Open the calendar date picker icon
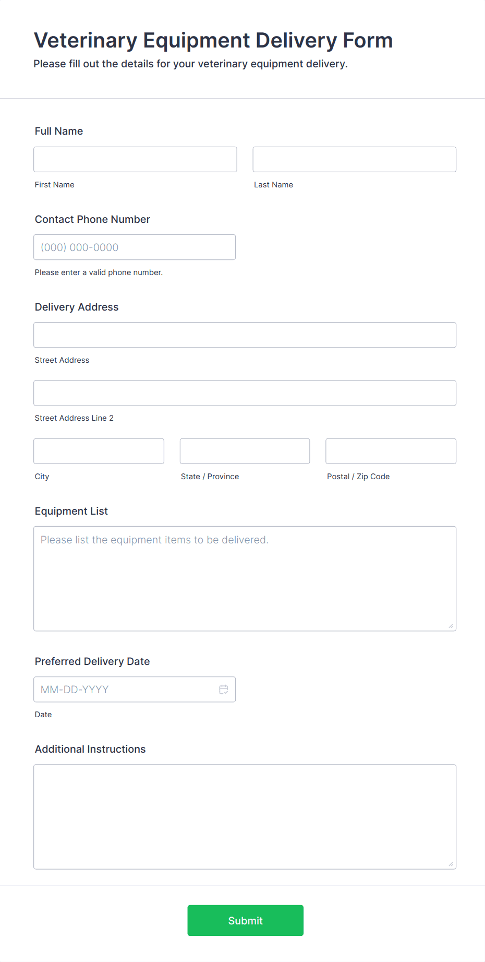This screenshot has height=962, width=485. [224, 690]
